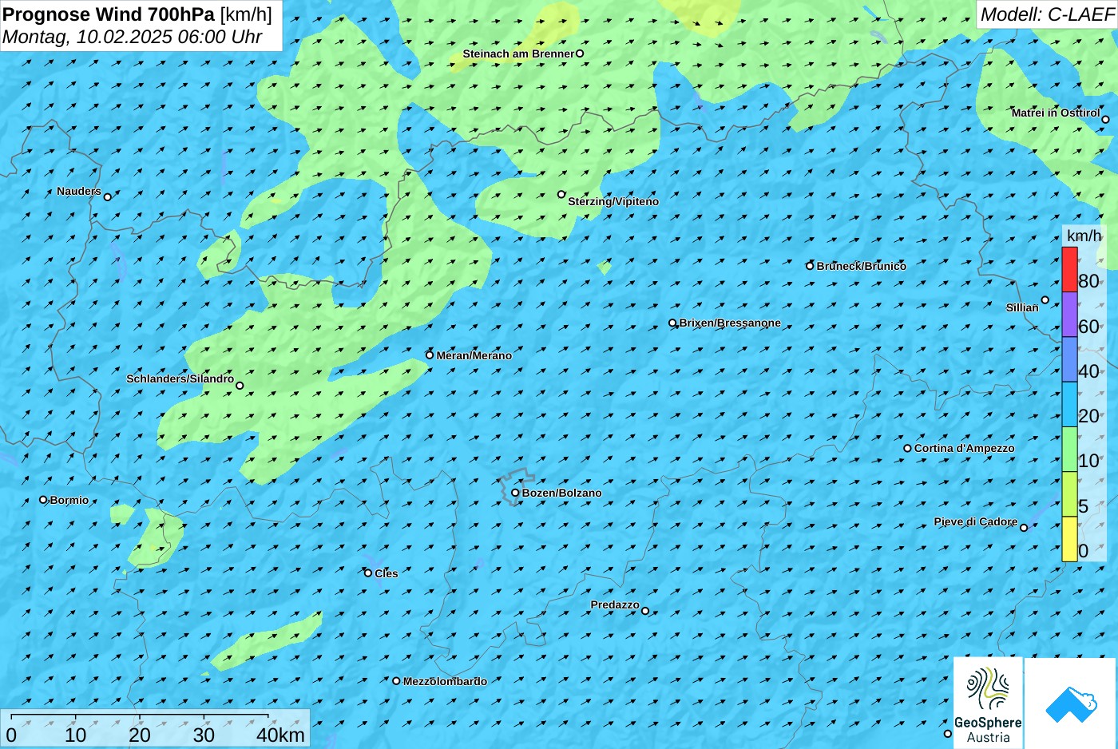Image resolution: width=1118 pixels, height=749 pixels.
Task: Click the Brixen/Bressanone marker circle
Action: point(672,323)
